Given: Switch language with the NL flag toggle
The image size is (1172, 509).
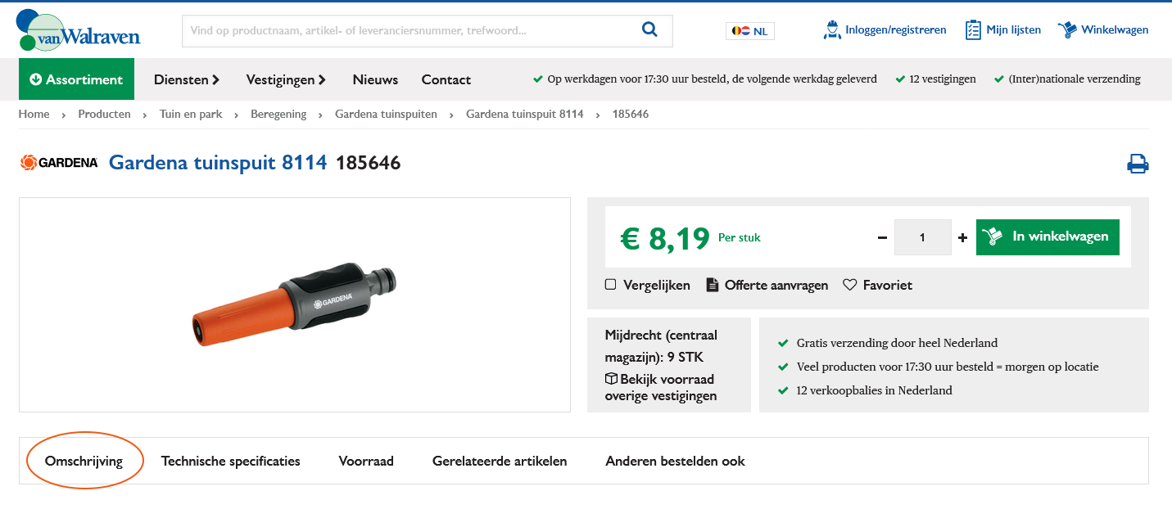Looking at the screenshot, I should (749, 31).
